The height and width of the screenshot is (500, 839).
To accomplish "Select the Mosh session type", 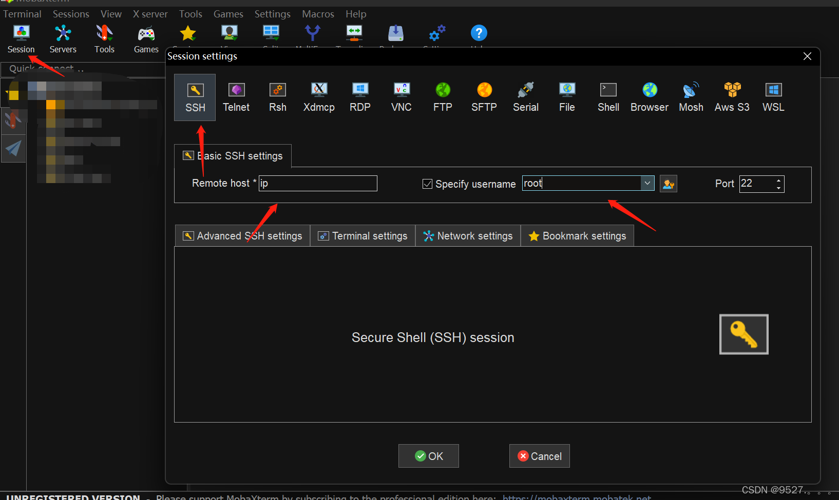I will [x=691, y=97].
